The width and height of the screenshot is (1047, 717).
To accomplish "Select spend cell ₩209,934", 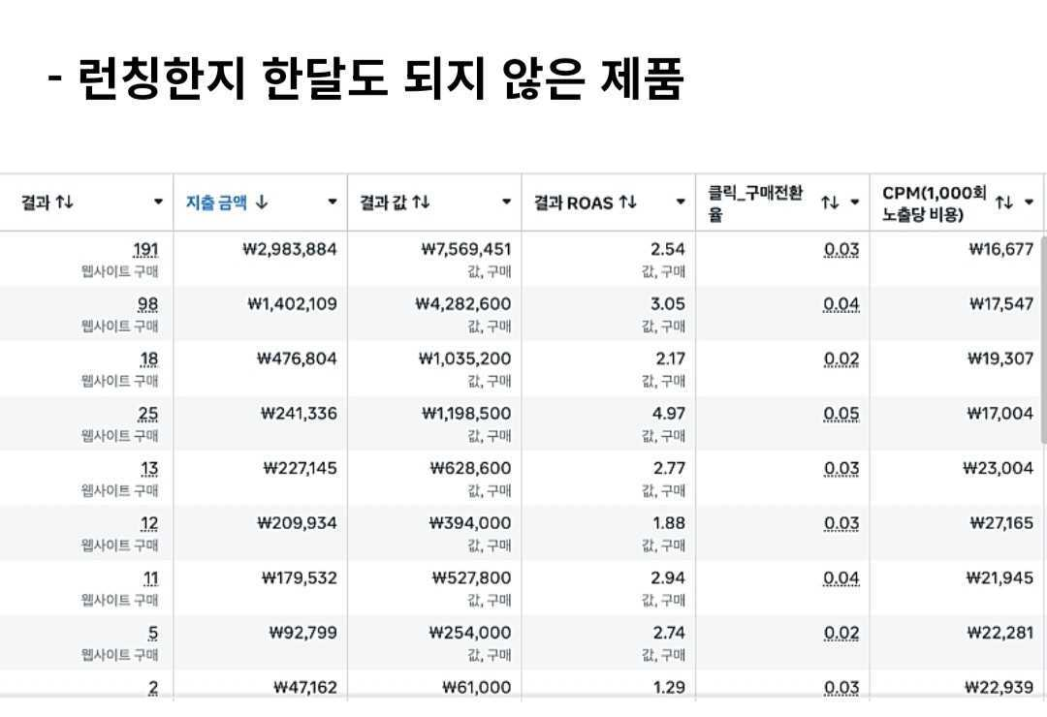I will pyautogui.click(x=297, y=523).
